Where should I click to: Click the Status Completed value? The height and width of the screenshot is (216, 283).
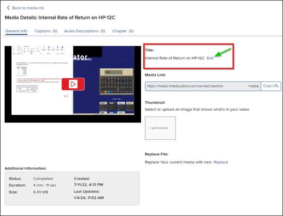tap(43, 178)
